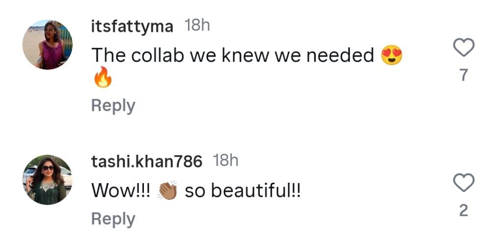Click the heart-eyes emoji in itsfattyma's comment
The width and height of the screenshot is (503, 237).
391,57
